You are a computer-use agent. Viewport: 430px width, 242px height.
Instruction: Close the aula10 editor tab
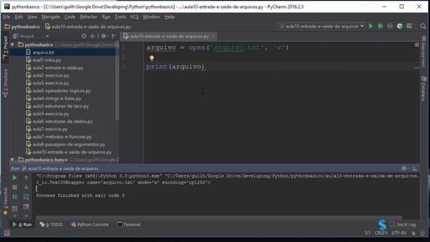(x=214, y=36)
